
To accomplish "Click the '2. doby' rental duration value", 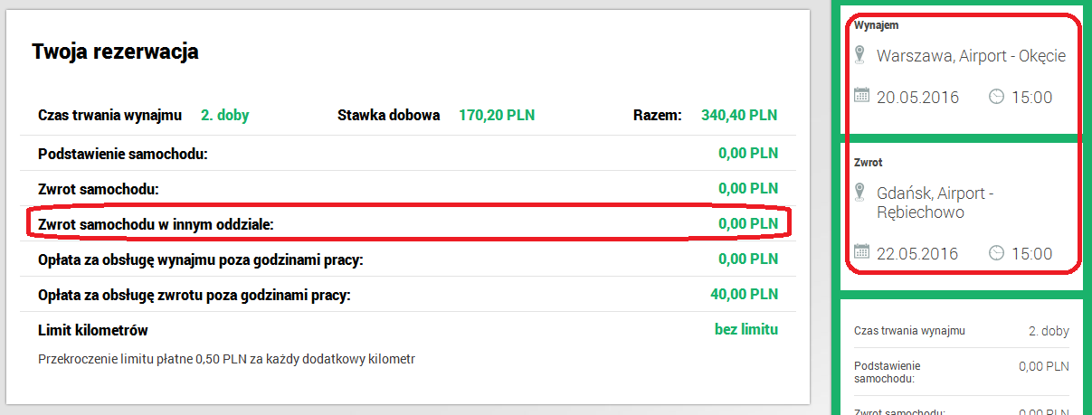I will point(224,116).
